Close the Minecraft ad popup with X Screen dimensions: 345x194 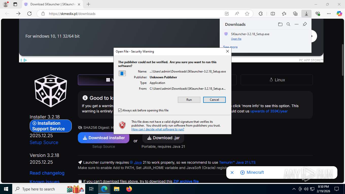click(232, 173)
